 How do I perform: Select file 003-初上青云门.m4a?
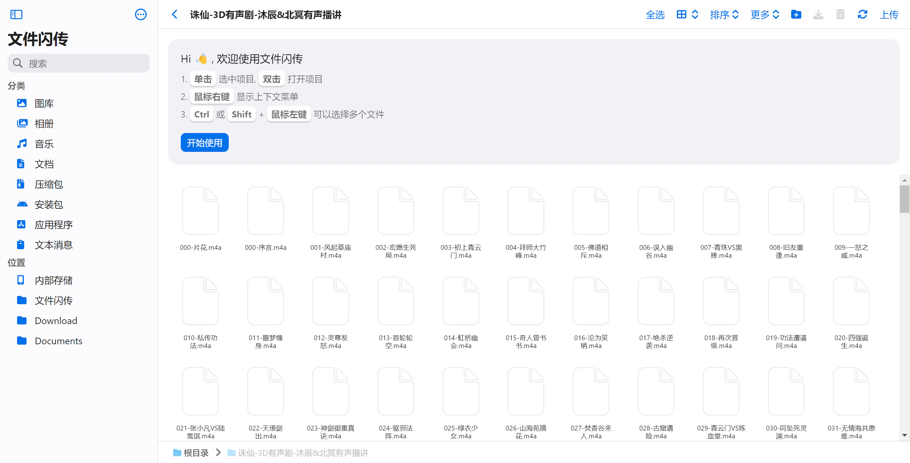click(x=461, y=222)
